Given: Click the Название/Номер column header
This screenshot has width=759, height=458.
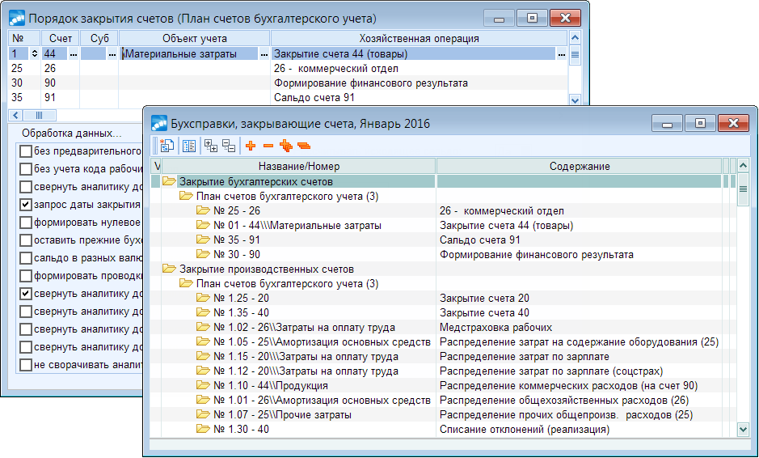Looking at the screenshot, I should pos(298,166).
